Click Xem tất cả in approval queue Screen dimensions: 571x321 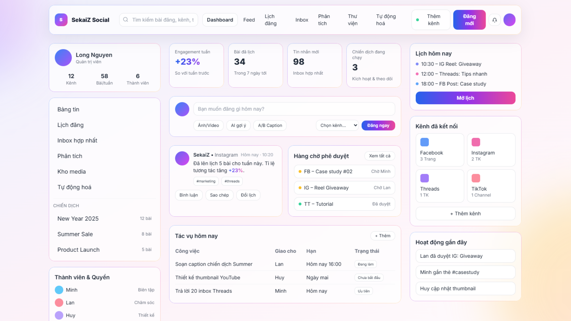pyautogui.click(x=379, y=156)
